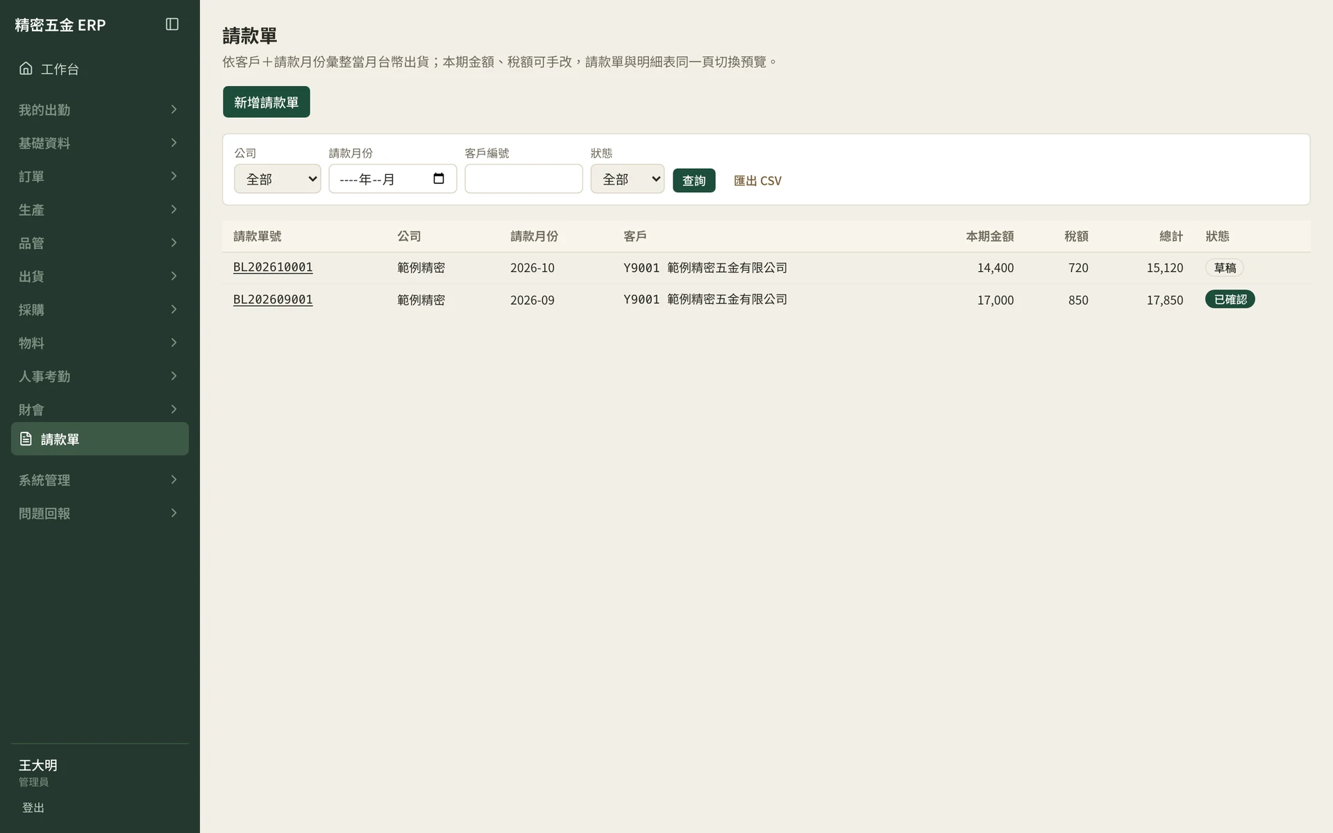Image resolution: width=1333 pixels, height=833 pixels.
Task: Click the home icon beside 工作台
Action: [26, 68]
